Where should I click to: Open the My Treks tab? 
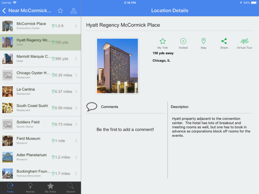click(51, 188)
